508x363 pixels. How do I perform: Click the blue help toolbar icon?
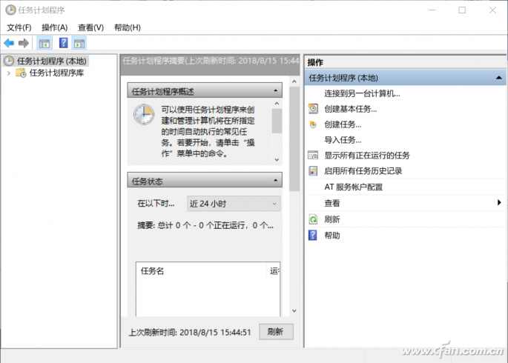[x=64, y=43]
